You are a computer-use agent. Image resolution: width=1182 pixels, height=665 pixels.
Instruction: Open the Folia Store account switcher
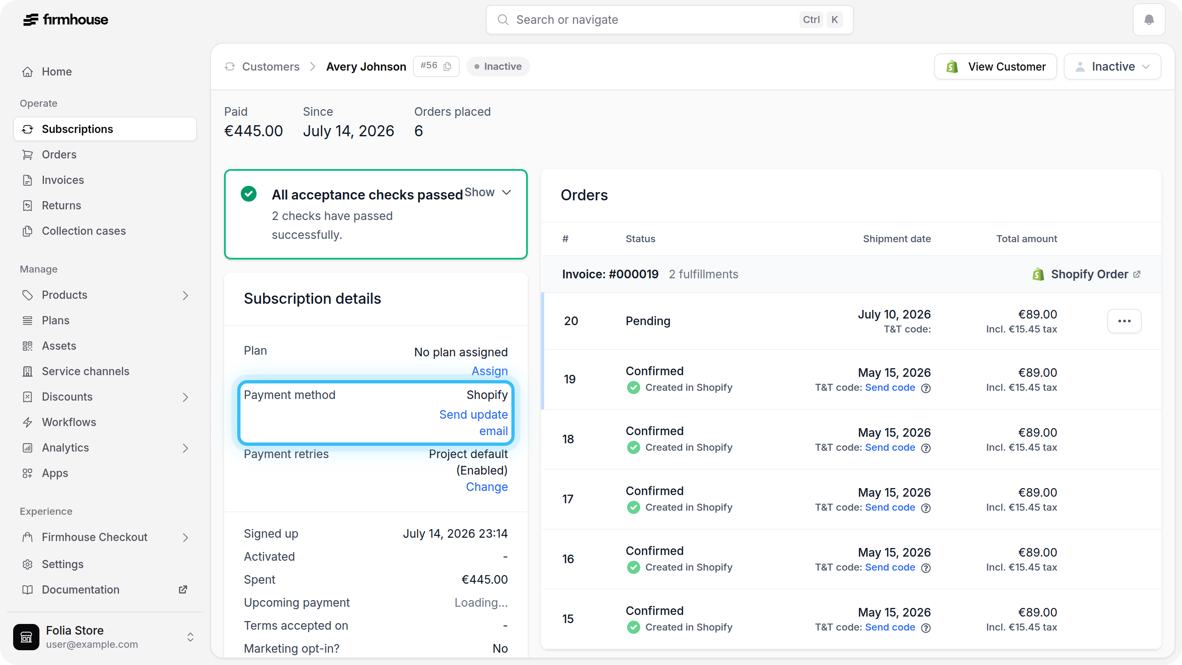point(190,637)
